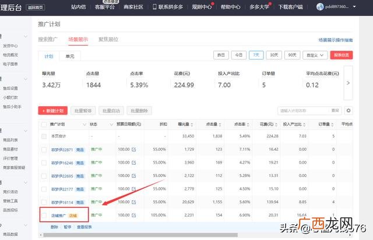Open table column settings gear icon
Image resolution: width=373 pixels, height=240 pixels.
[x=349, y=110]
